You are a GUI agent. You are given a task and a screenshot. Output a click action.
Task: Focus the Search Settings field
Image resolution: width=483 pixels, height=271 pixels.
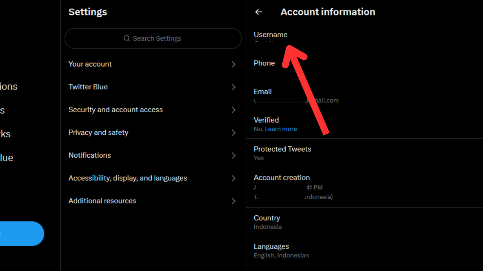[x=153, y=38]
